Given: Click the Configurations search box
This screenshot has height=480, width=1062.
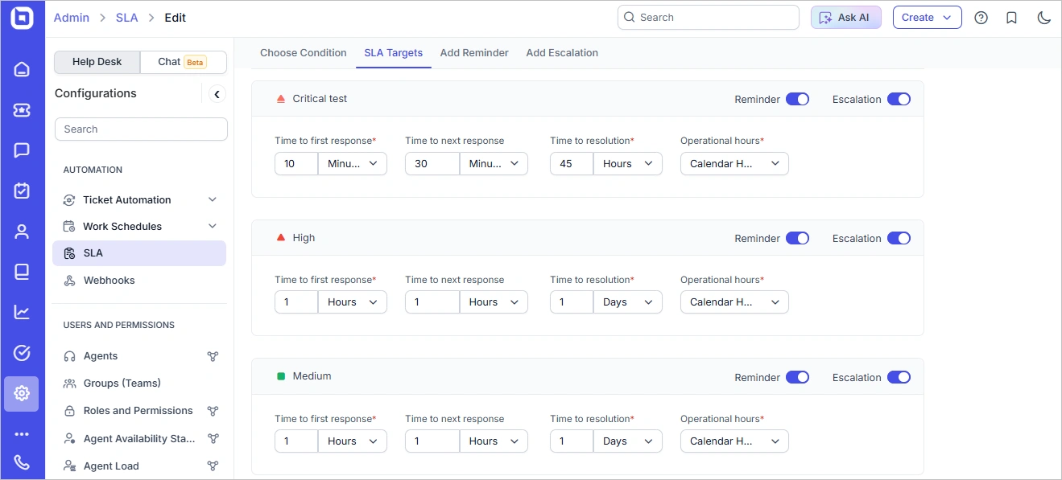Looking at the screenshot, I should (x=141, y=129).
